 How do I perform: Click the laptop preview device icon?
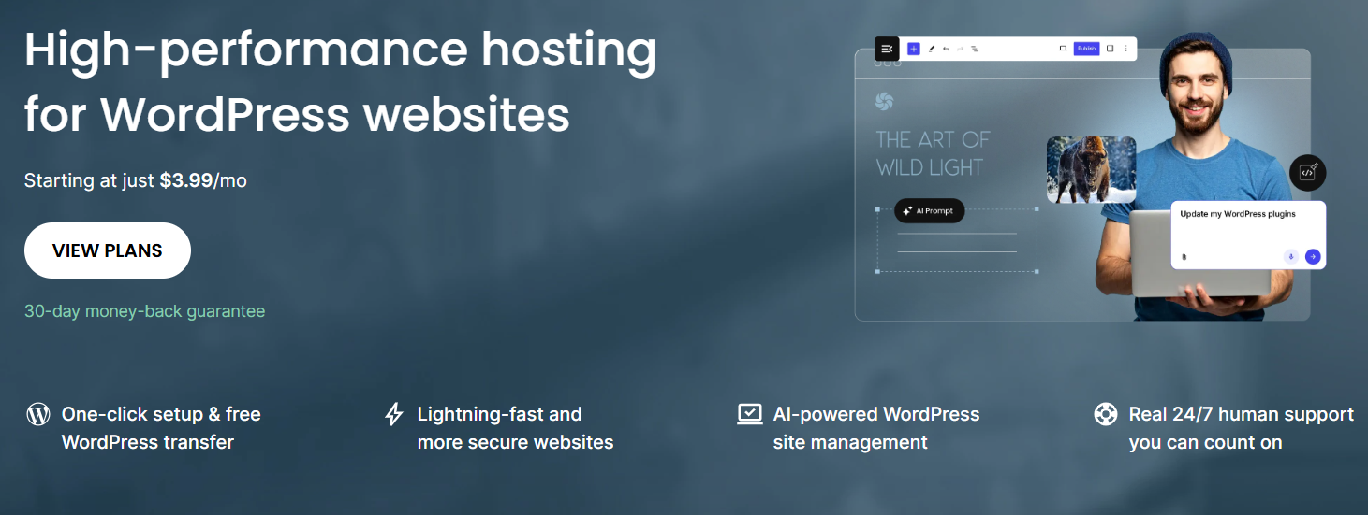pos(1063,49)
